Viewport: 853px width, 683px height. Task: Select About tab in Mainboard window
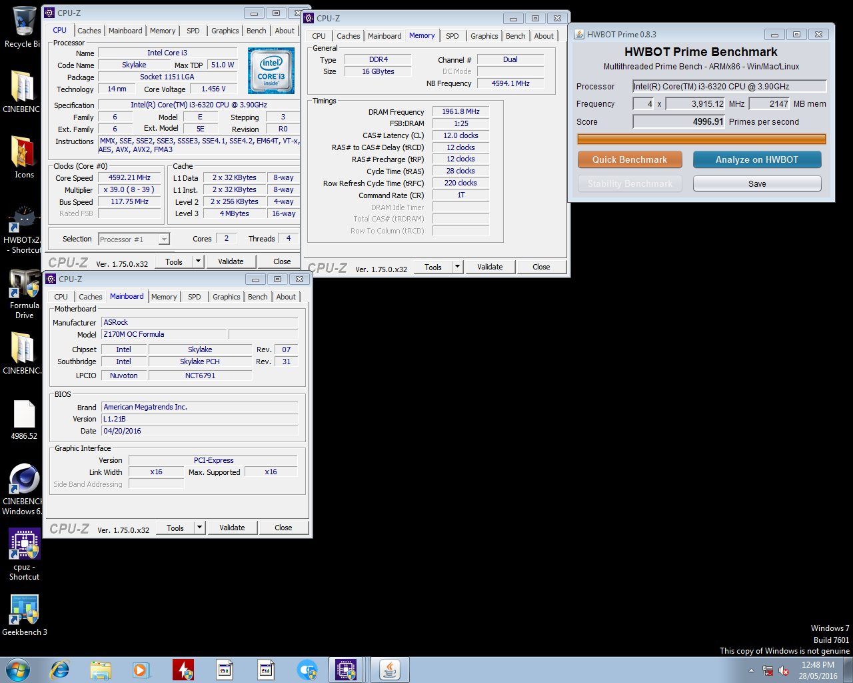(286, 297)
